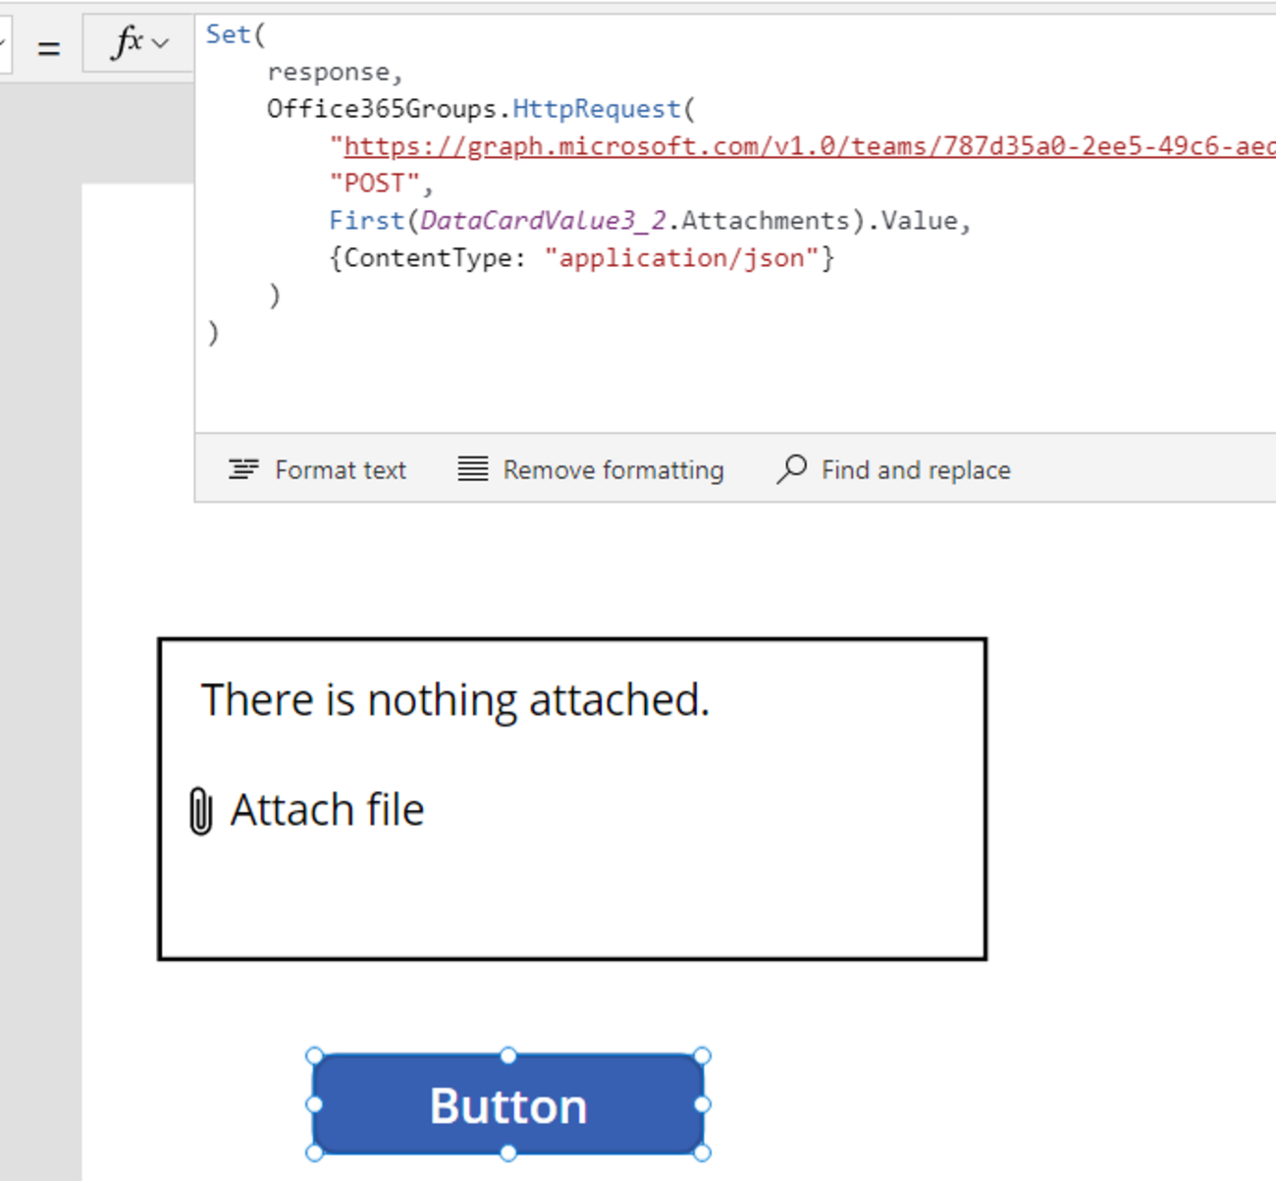
Task: Select the "There is nothing attached." text
Action: [454, 700]
